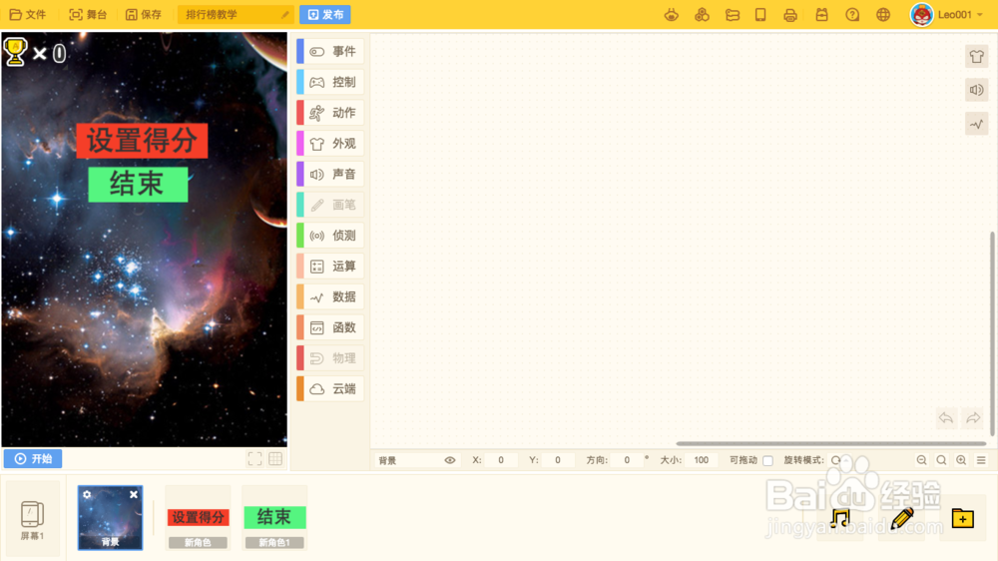Click the Y coordinate field

click(x=558, y=460)
